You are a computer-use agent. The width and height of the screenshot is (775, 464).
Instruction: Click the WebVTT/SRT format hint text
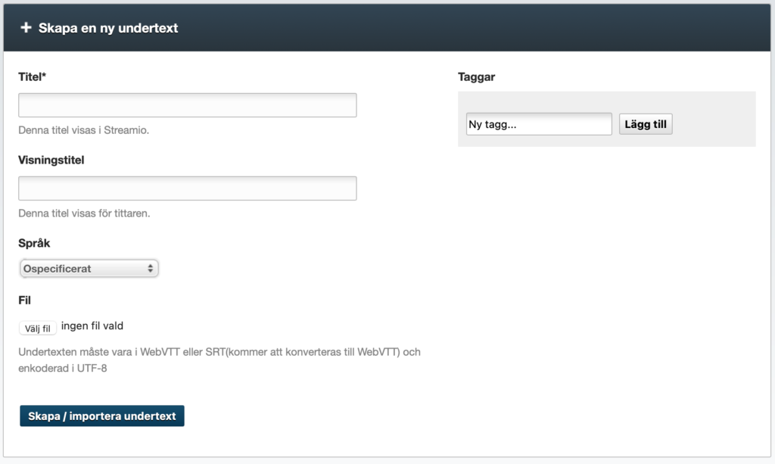pos(219,360)
